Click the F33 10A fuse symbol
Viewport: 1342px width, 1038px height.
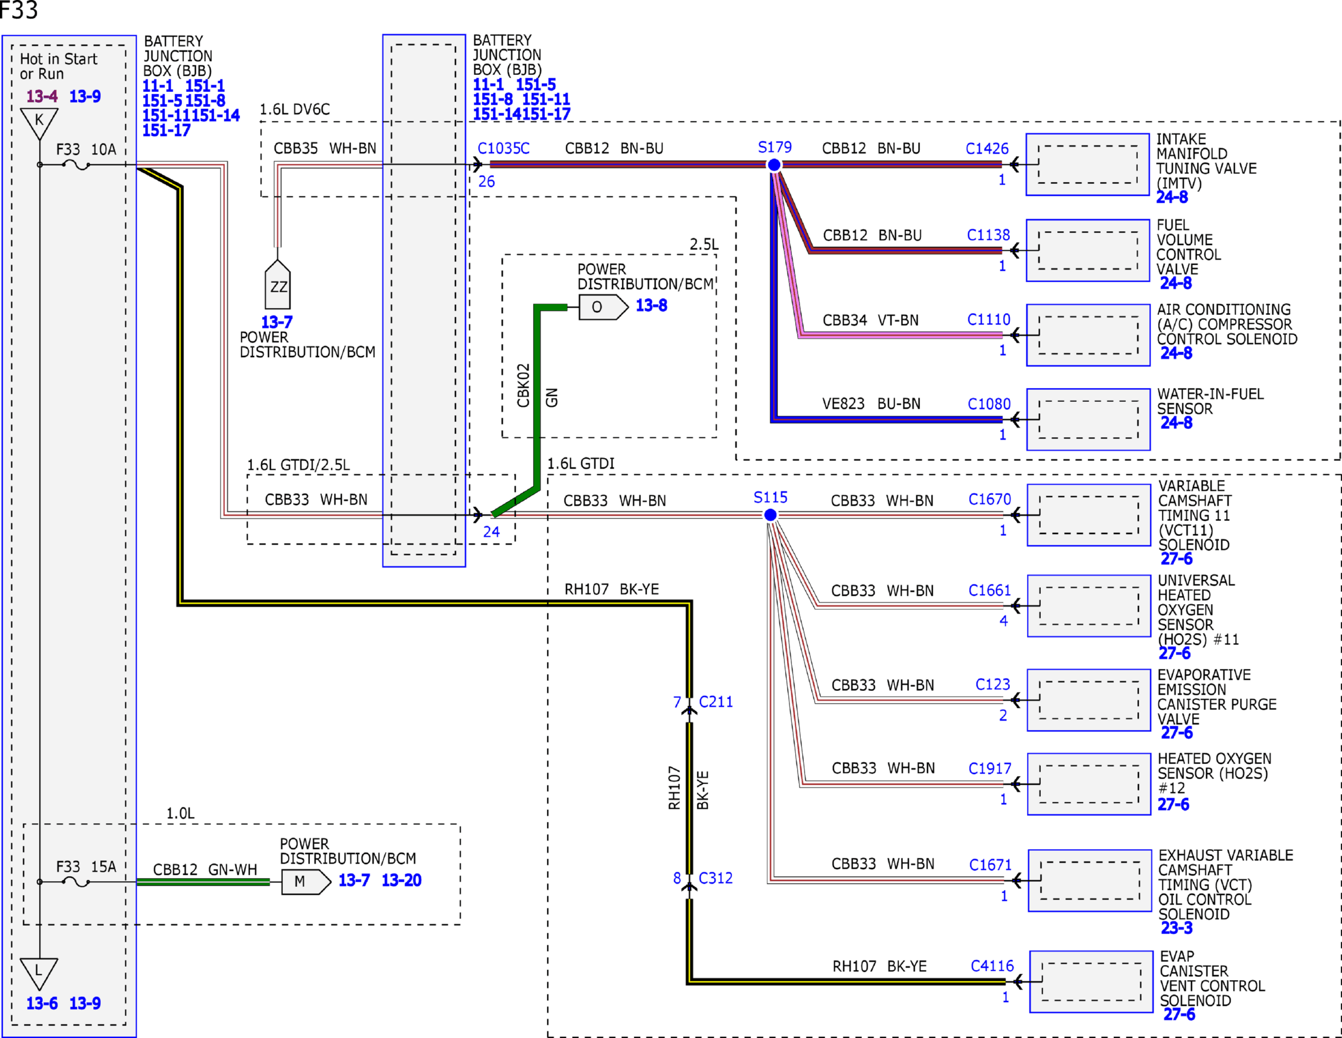[76, 165]
